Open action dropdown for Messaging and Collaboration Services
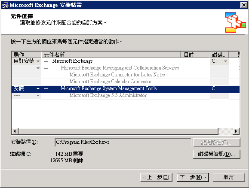This screenshot has width=249, height=188. pos(38,68)
